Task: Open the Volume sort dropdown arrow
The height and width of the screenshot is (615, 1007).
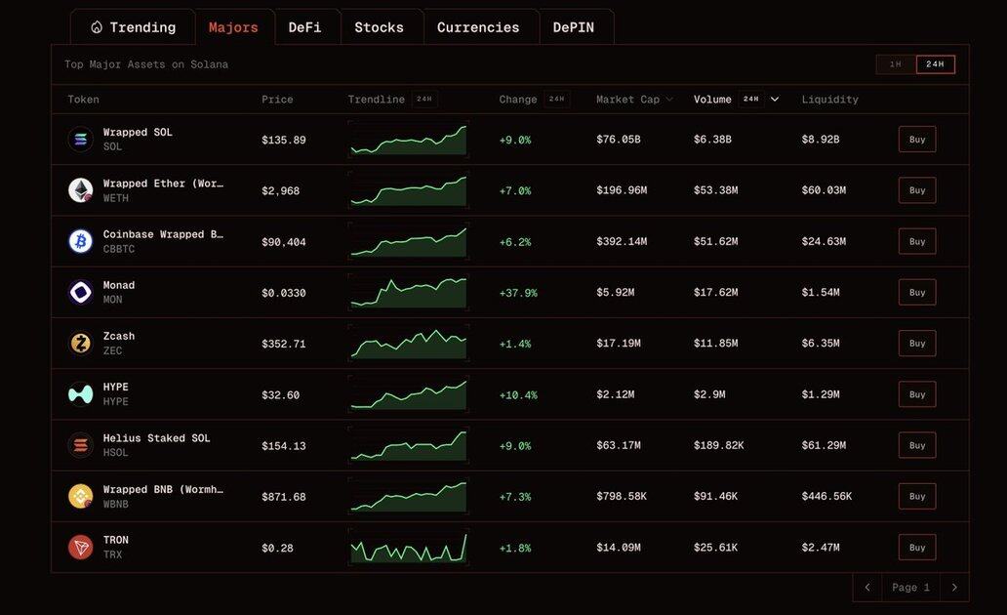Action: pos(775,99)
